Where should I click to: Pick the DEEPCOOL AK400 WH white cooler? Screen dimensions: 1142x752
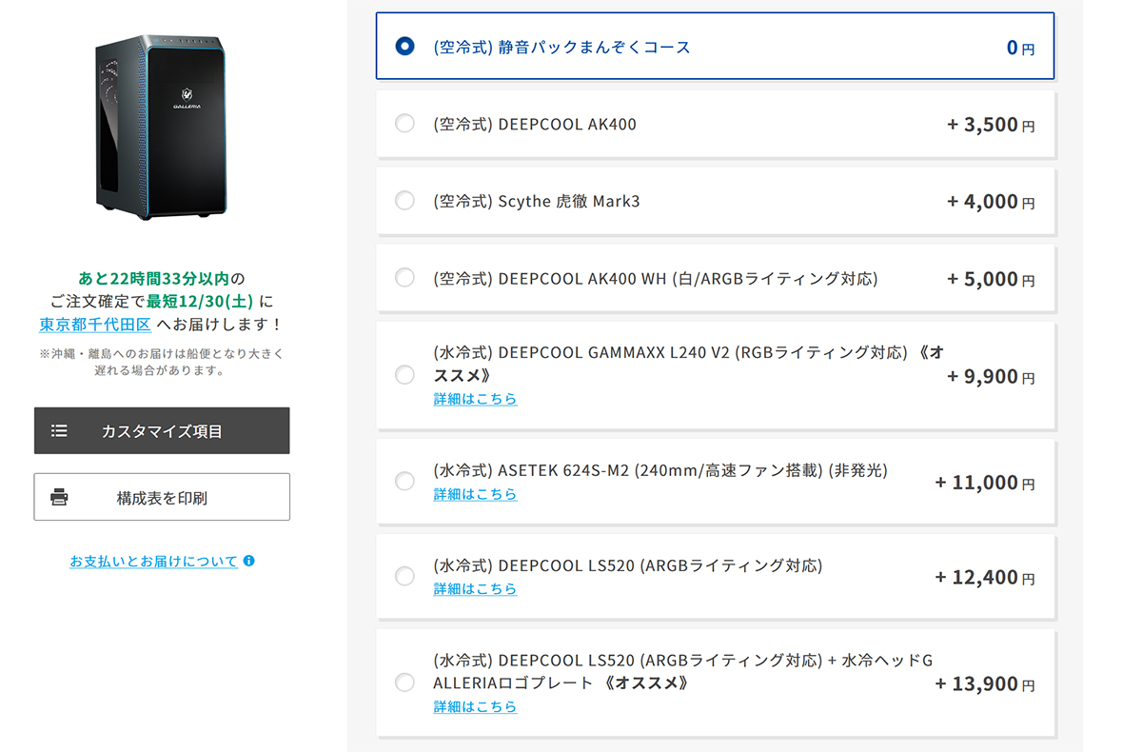tap(404, 278)
